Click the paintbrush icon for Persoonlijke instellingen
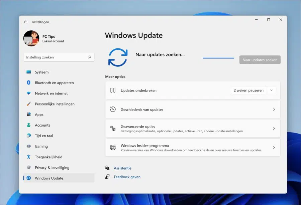301x205 pixels. (x=29, y=104)
